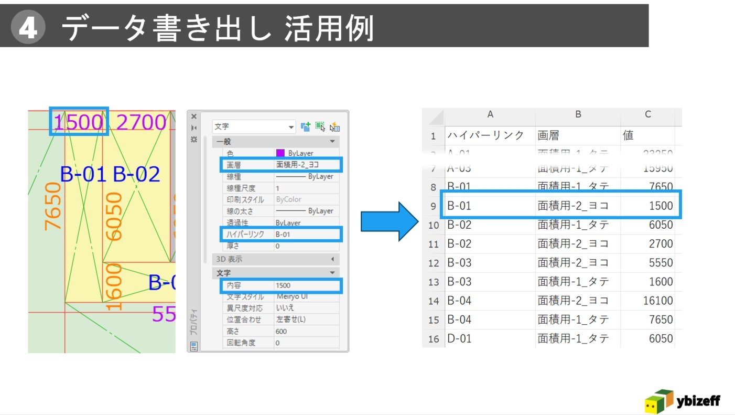Click cell A7 containing A-03
This screenshot has height=415, width=735.
pyautogui.click(x=490, y=168)
